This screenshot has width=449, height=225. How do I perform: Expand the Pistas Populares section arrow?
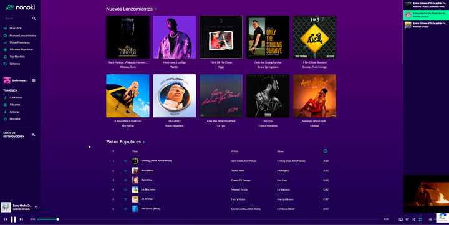click(x=144, y=142)
